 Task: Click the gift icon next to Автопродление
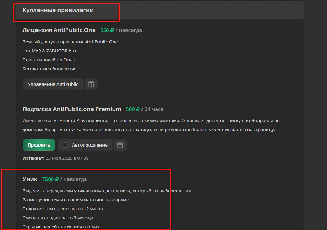click(x=120, y=145)
